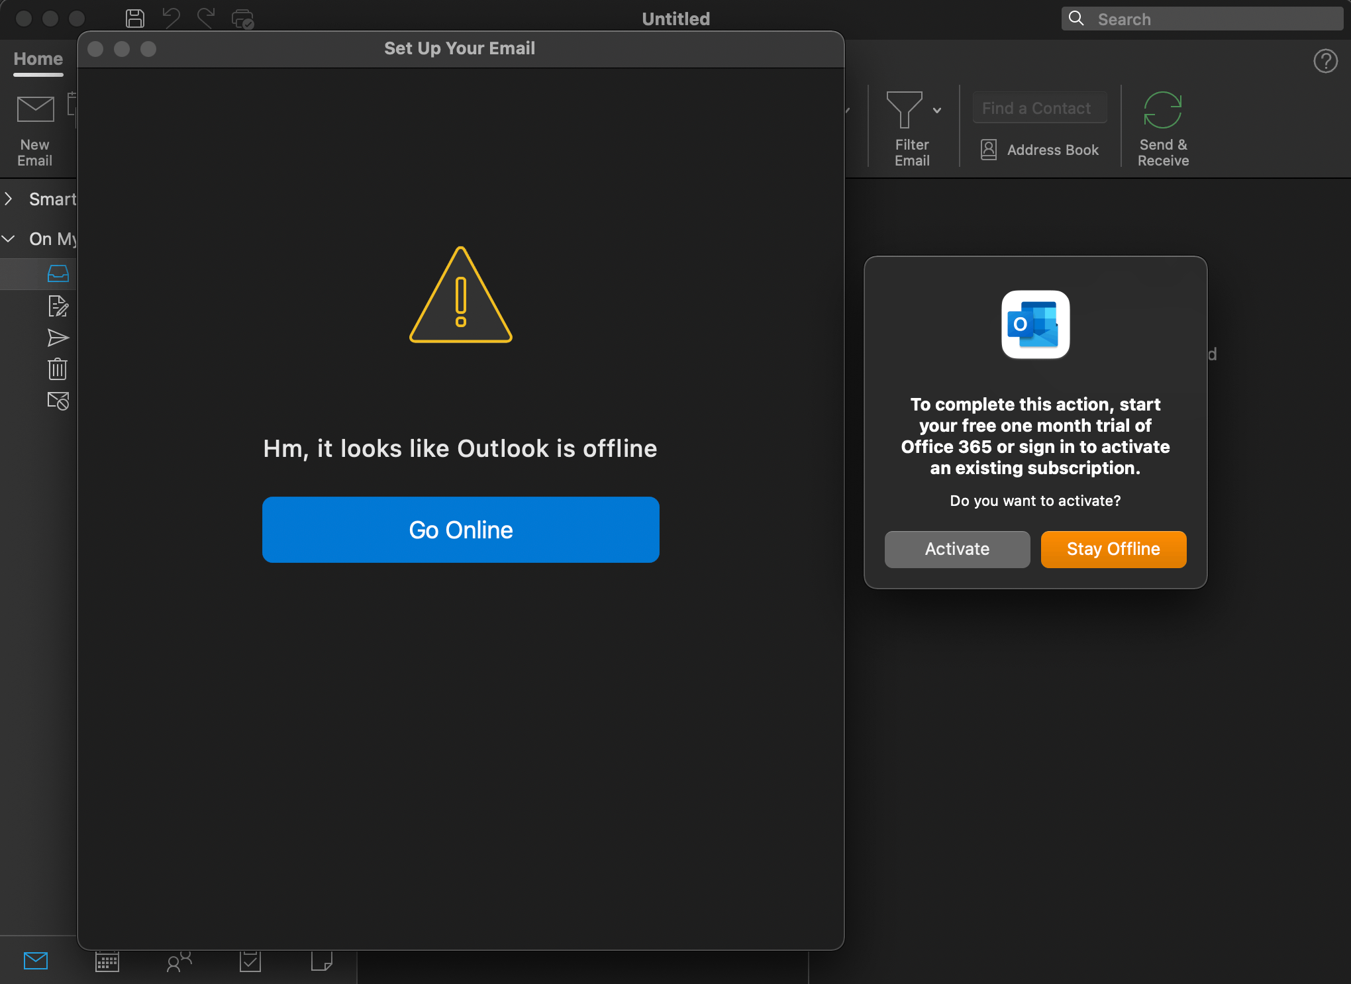Click the Print icon in title bar

point(243,19)
